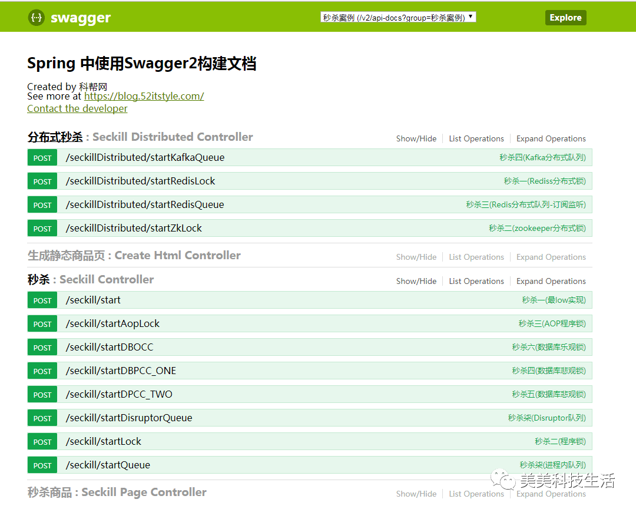Click Show/Hide for Seckill Distributed Controller

pos(416,138)
